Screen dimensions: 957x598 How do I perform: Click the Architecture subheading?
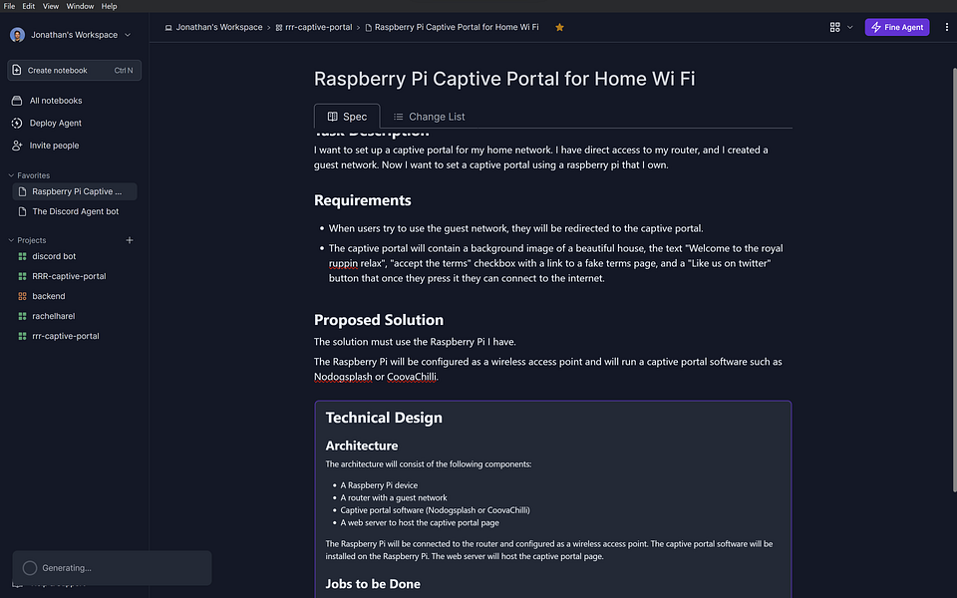tap(361, 447)
